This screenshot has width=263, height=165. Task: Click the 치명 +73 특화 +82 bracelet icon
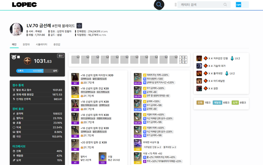138,158
